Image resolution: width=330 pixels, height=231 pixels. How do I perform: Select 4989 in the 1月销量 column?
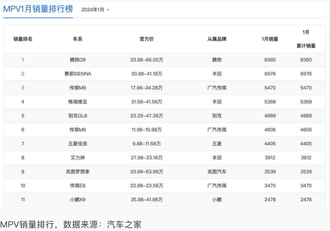270,115
